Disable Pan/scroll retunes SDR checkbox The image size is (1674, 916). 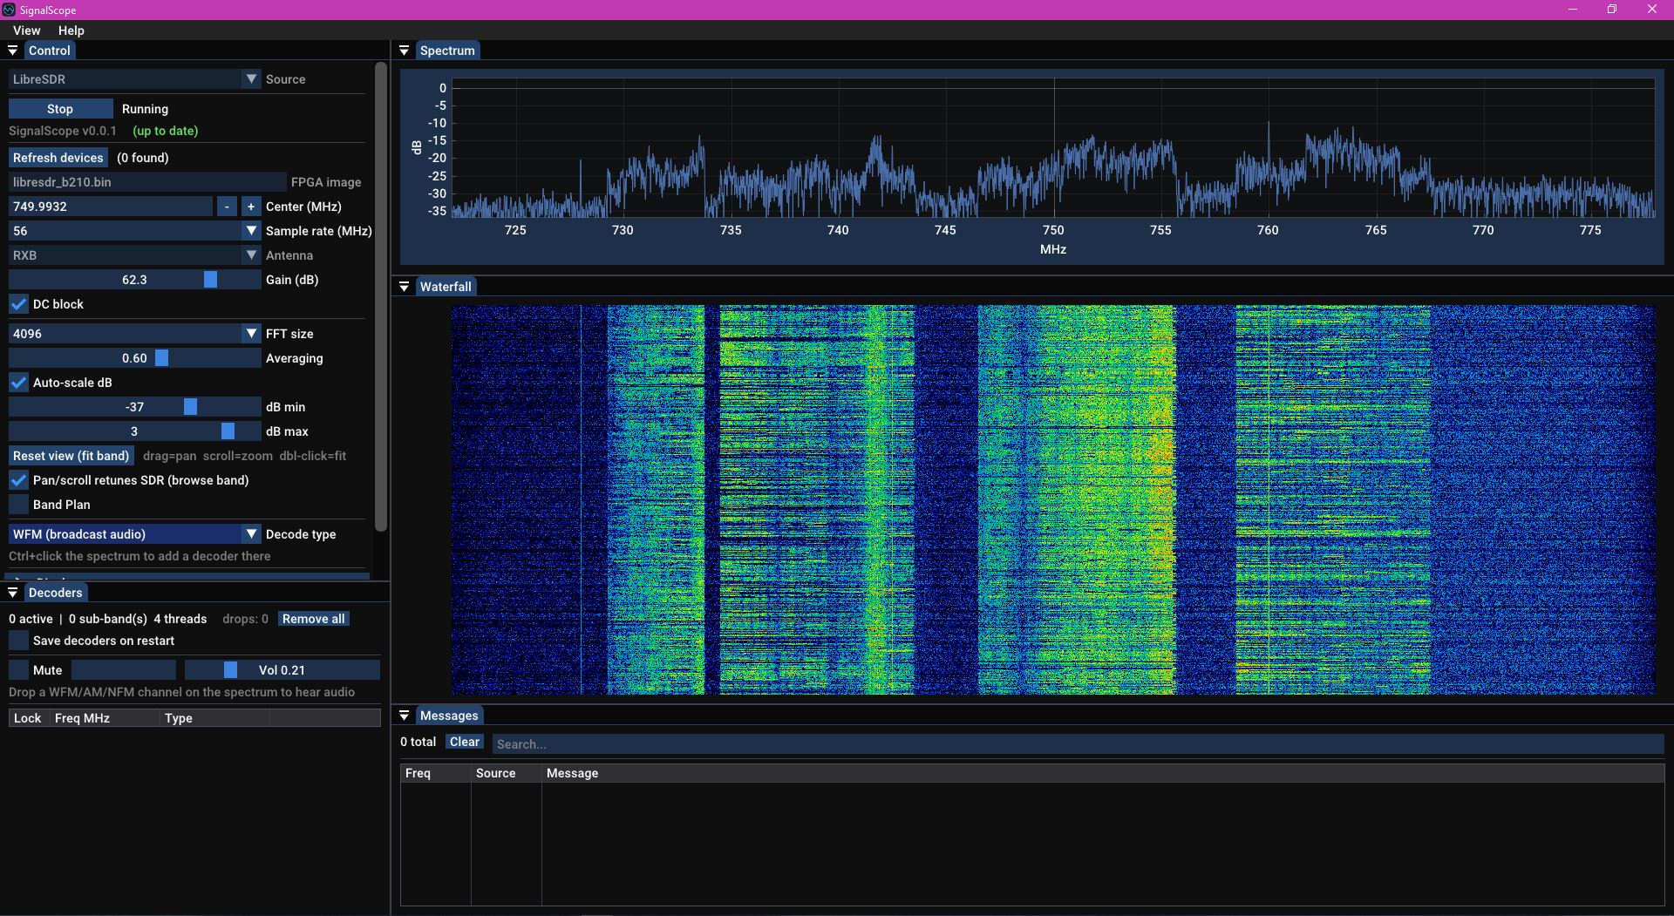pyautogui.click(x=18, y=480)
